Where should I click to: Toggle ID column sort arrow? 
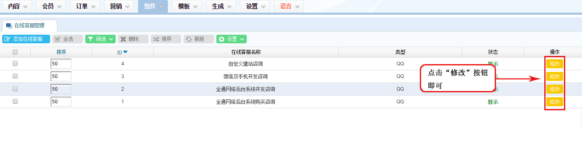coord(125,52)
